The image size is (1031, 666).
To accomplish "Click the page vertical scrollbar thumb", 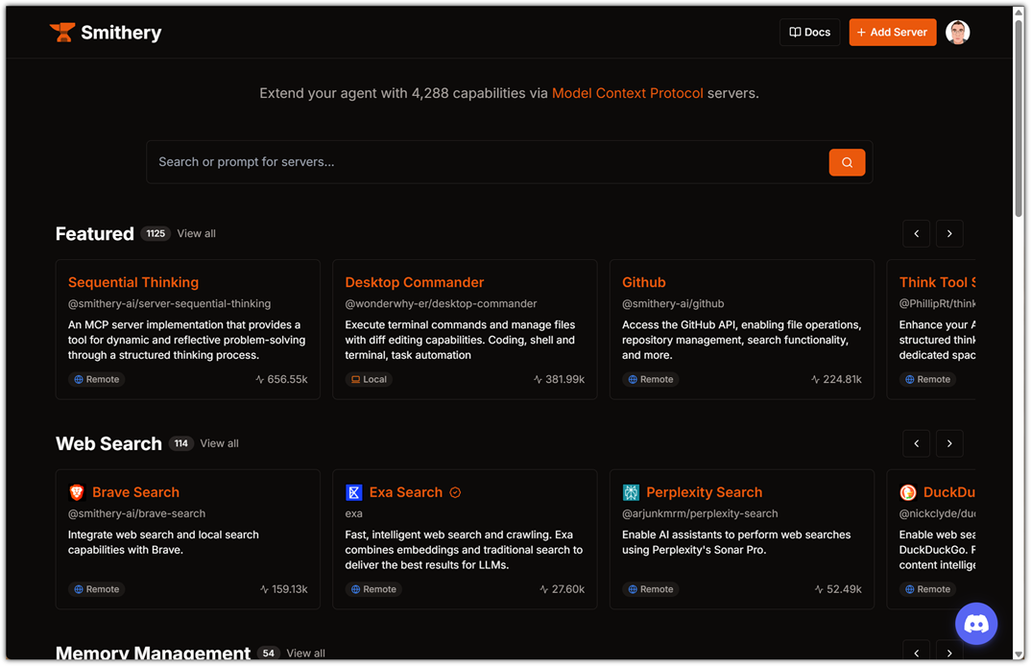I will (x=1019, y=118).
